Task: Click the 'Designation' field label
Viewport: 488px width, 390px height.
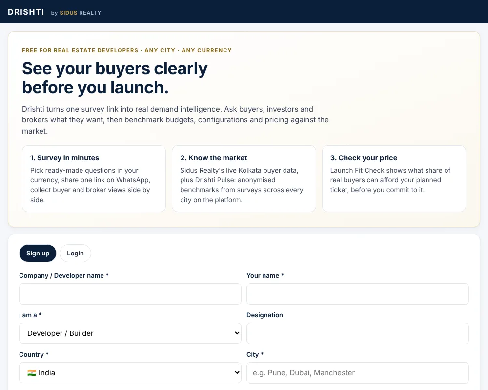Action: [264, 315]
